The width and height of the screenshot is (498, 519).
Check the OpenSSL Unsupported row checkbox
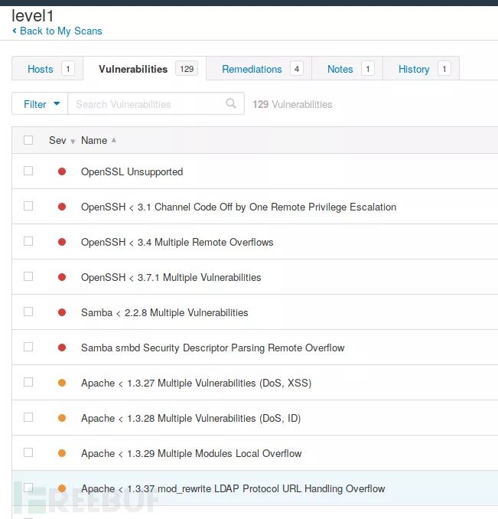pos(28,171)
